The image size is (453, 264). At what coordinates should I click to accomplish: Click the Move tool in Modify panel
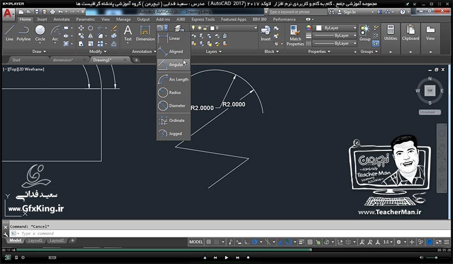click(x=81, y=28)
